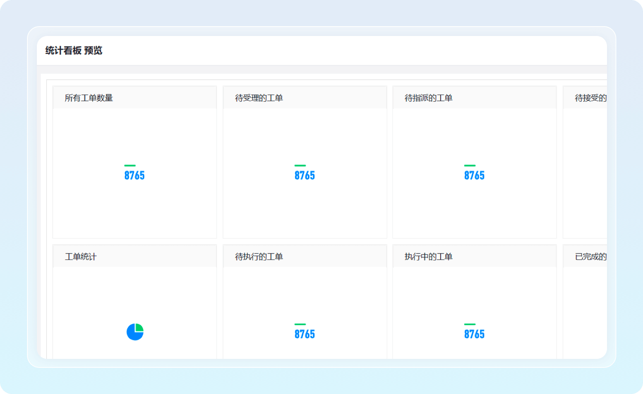
Task: Click the partially visible 待接受的 card title
Action: 590,98
